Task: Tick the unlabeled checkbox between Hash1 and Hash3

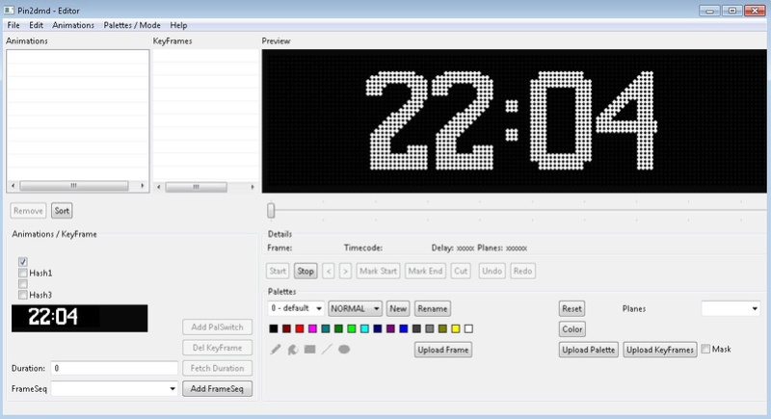Action: click(22, 284)
